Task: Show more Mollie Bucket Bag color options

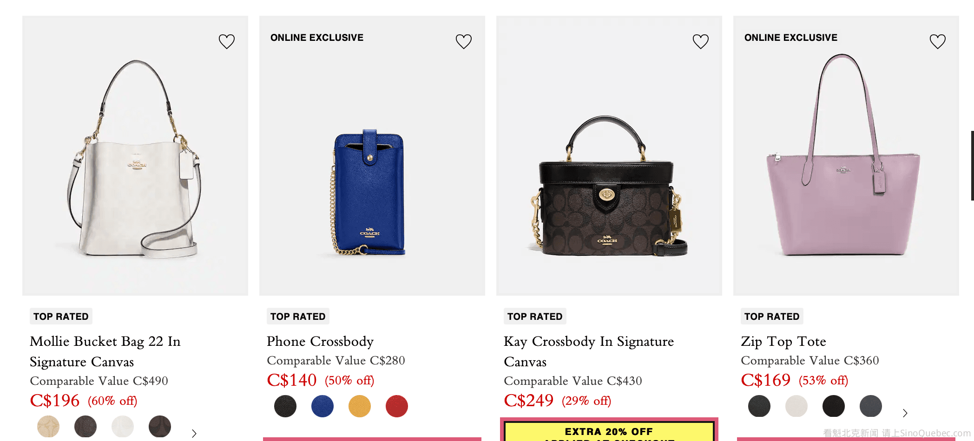Action: pyautogui.click(x=194, y=434)
